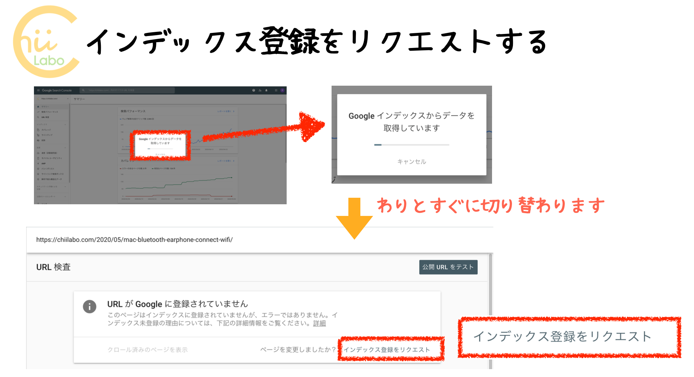Click the purple P profile avatar
This screenshot has height=377, width=694.
click(x=283, y=90)
